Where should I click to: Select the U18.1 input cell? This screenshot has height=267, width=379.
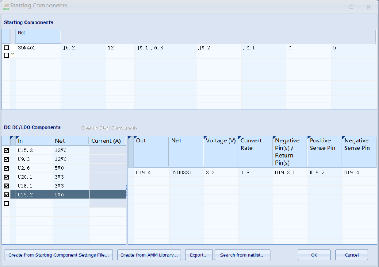click(x=34, y=186)
